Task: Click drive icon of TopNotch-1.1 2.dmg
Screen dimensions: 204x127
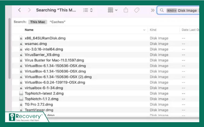Action: tap(21, 99)
